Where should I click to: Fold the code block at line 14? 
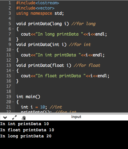(13, 71)
